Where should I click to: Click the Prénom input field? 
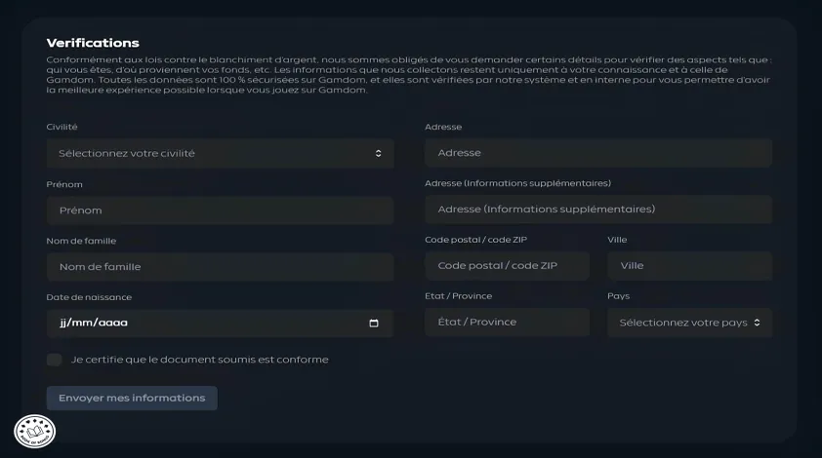[221, 210]
